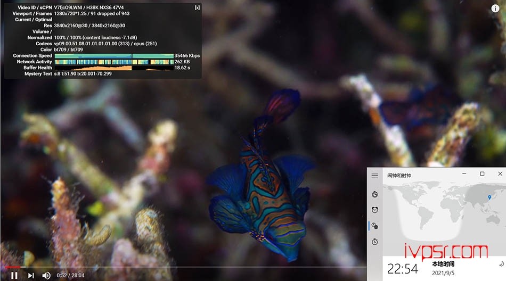
Task: Click the 18.62 s buffer health value
Action: [182, 68]
